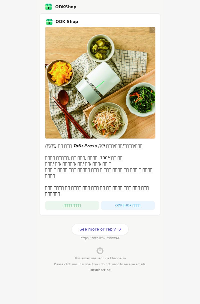Click the ODK Shop sender name in card
200x304 pixels.
(67, 22)
